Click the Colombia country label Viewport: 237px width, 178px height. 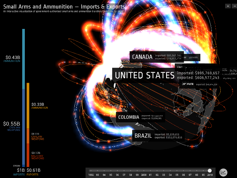(128, 117)
